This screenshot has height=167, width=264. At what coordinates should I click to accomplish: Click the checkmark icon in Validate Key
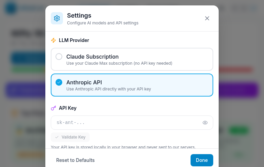(57, 137)
